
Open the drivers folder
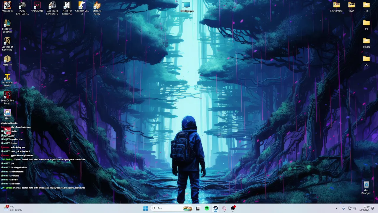pos(366,43)
